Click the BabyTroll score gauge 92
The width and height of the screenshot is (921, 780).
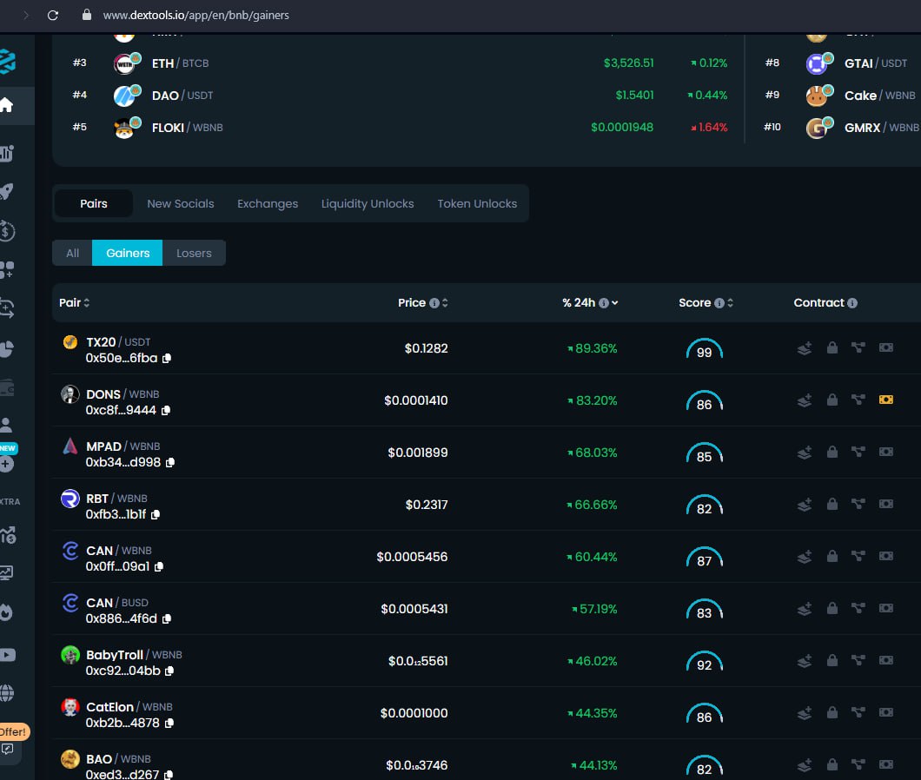coord(705,661)
